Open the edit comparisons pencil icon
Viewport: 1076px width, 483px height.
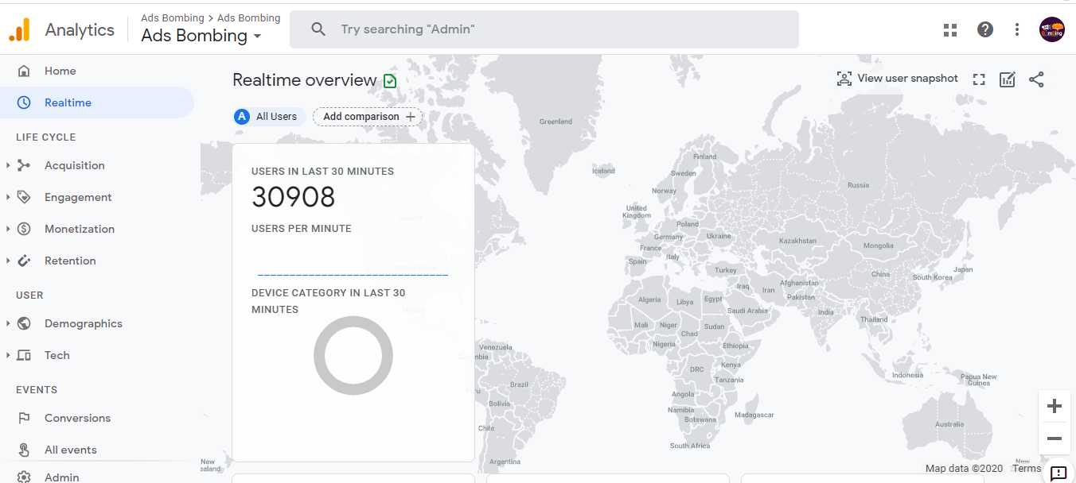point(1007,79)
